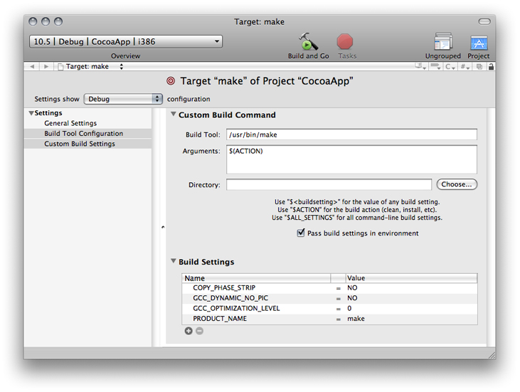Collapse the Build Settings section
Viewport: 520px width, 392px height.
[174, 262]
